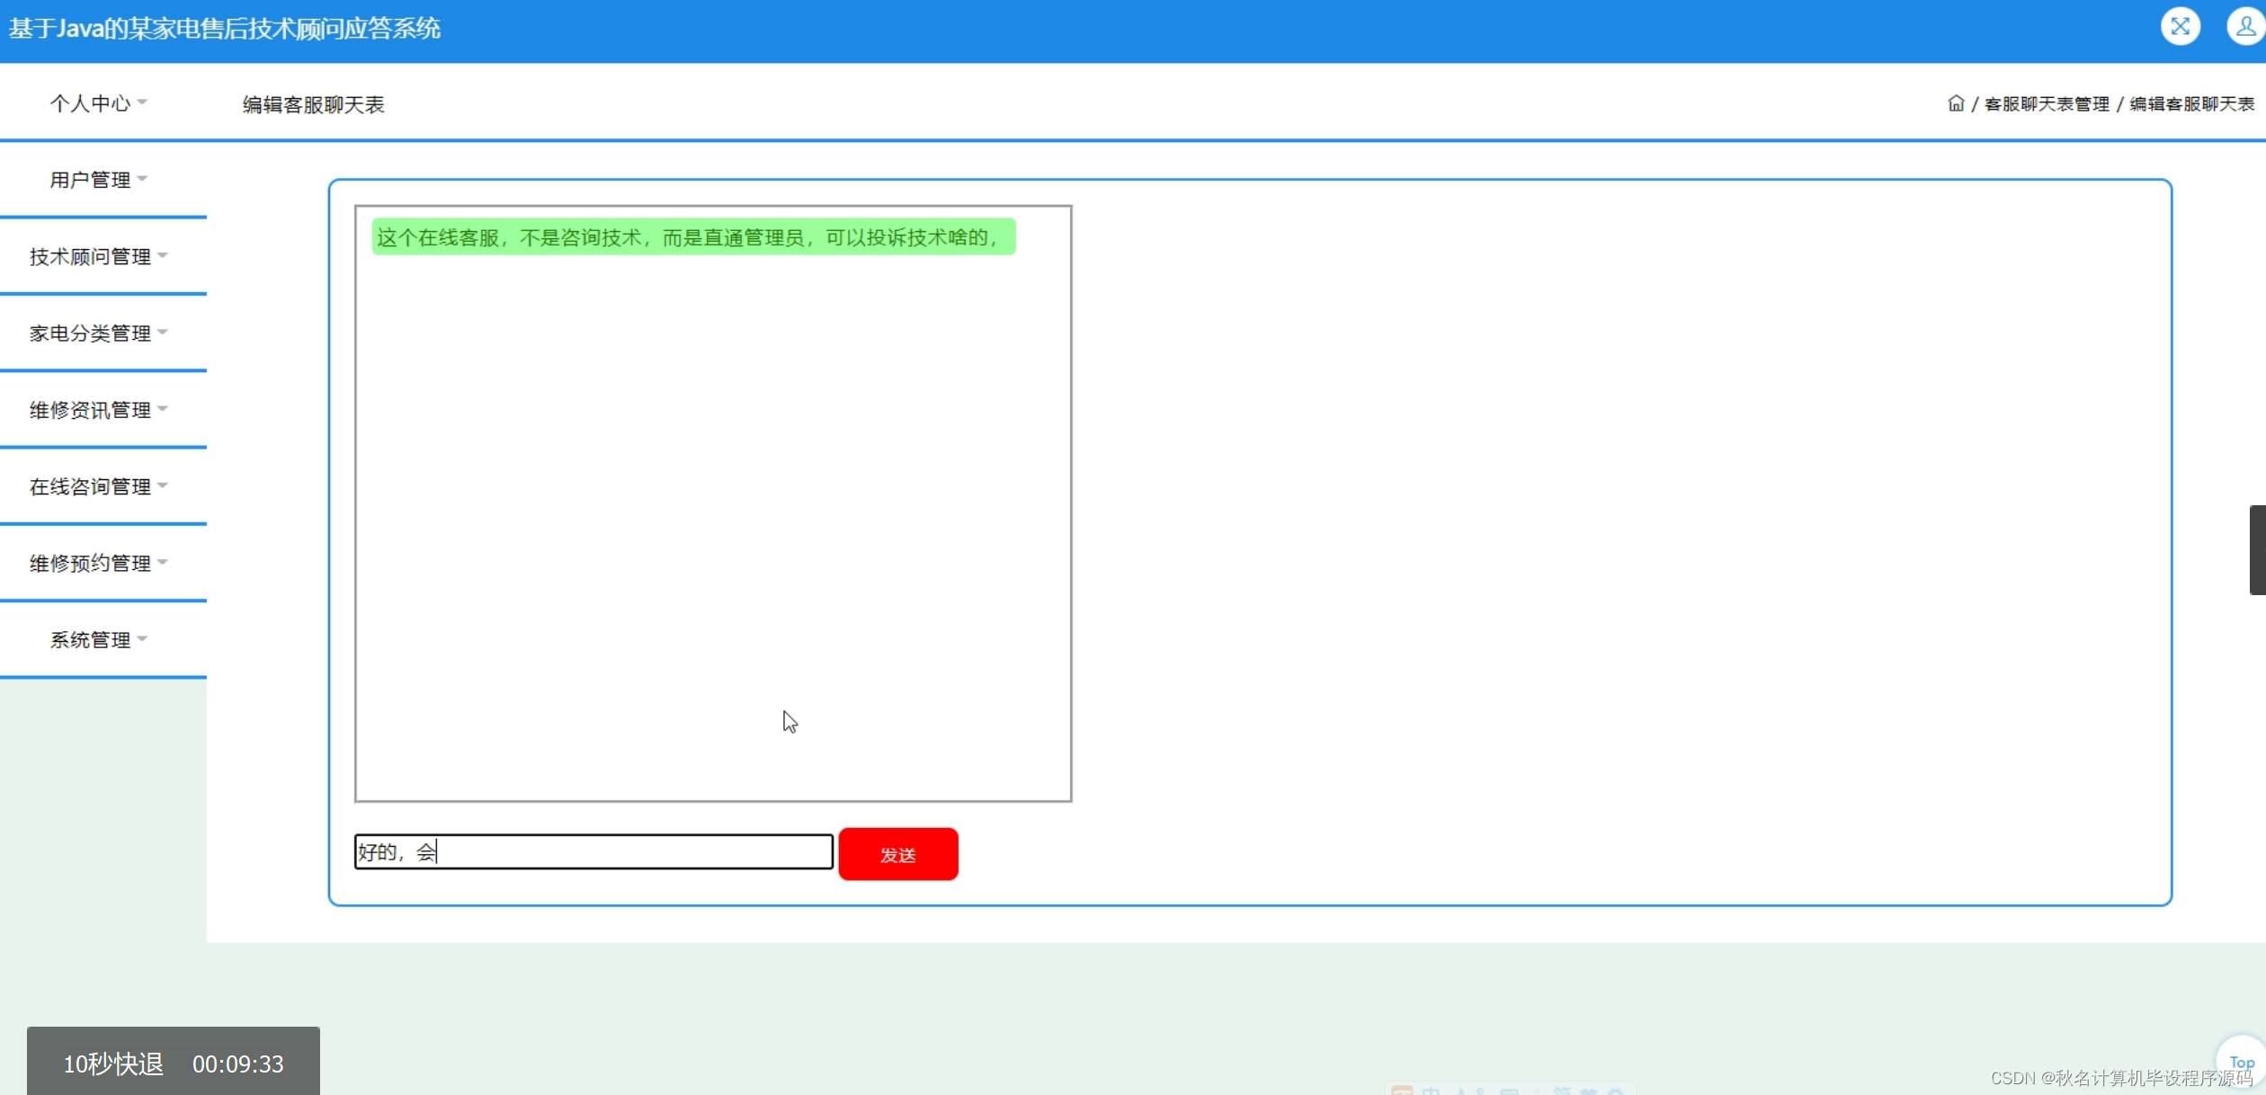
Task: Click the 编辑客服聊天表 breadcrumb item
Action: (2190, 104)
